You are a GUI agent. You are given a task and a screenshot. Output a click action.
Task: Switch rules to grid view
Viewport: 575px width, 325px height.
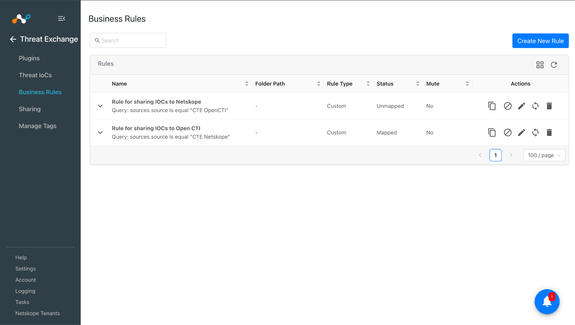tap(540, 65)
